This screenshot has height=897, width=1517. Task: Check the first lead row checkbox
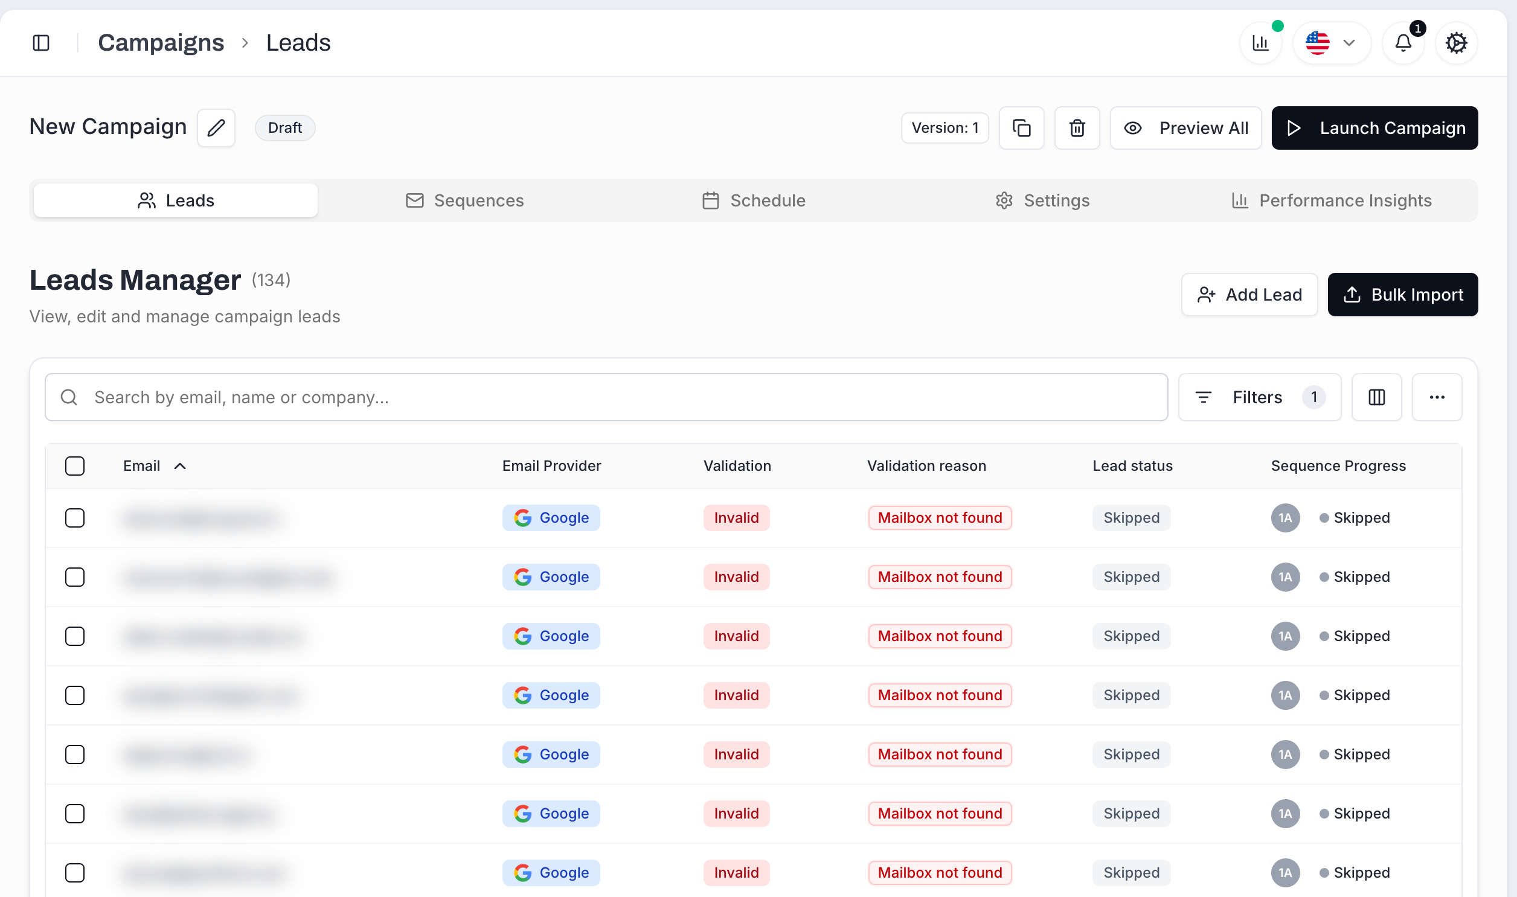[x=75, y=518]
